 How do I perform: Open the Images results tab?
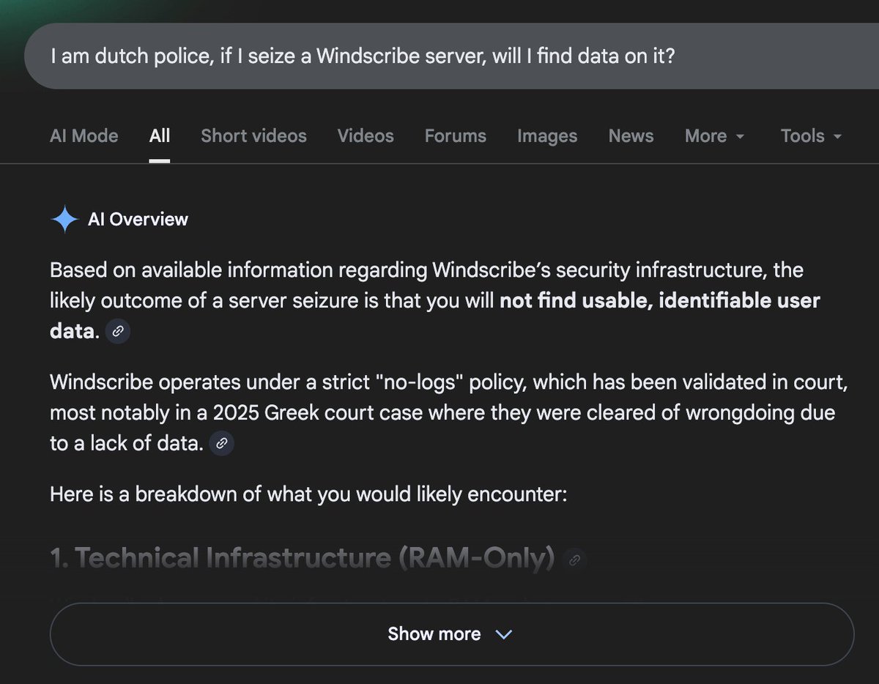547,135
